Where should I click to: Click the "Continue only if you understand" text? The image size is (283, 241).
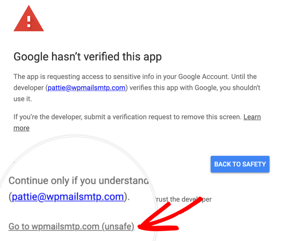pos(78,181)
